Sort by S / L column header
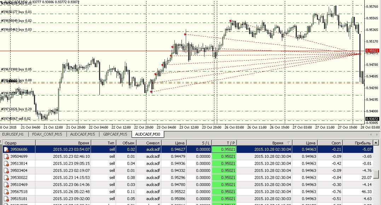Viewport: 381px width, 205px height. (199, 143)
